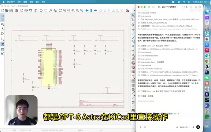Open Find and Replace icon

pos(55,10)
